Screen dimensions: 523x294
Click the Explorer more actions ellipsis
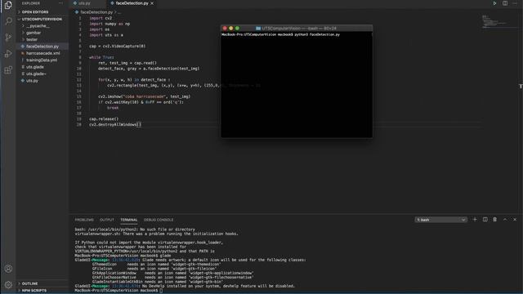pyautogui.click(x=60, y=3)
